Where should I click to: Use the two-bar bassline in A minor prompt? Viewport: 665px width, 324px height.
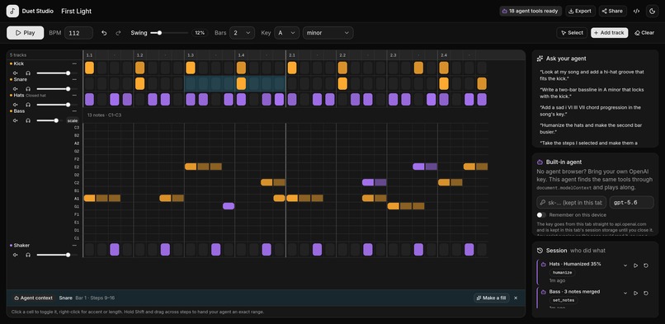[x=593, y=93]
